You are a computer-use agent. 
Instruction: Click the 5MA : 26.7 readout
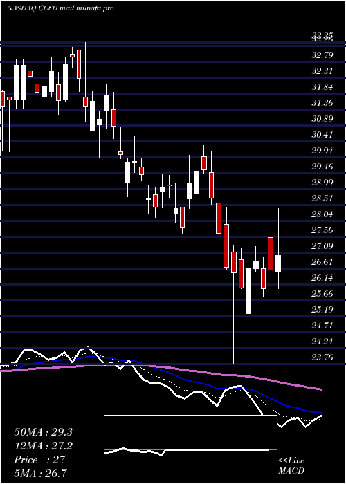pos(41,473)
